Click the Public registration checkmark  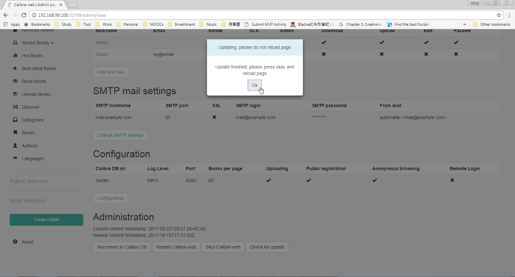point(309,181)
